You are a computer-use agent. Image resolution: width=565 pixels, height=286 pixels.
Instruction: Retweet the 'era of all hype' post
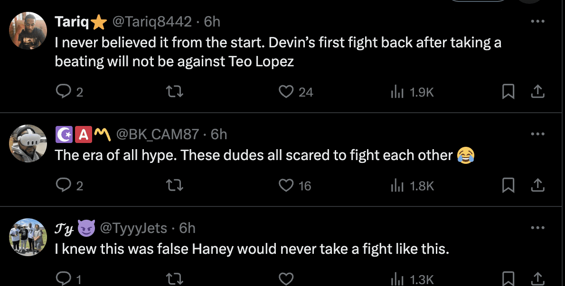(x=177, y=186)
